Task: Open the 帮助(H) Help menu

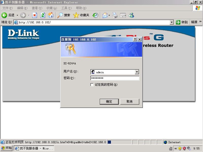Action: [x=81, y=8]
